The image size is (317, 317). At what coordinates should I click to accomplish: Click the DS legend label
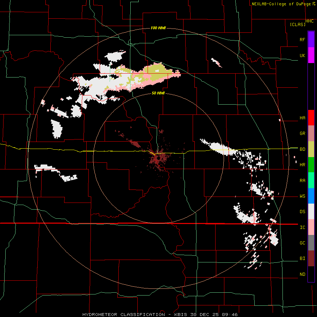303,212
